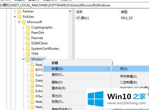Viewport: 149px width, 110px height.
Task: Click the Partner folder icon
Action: coord(19,11)
